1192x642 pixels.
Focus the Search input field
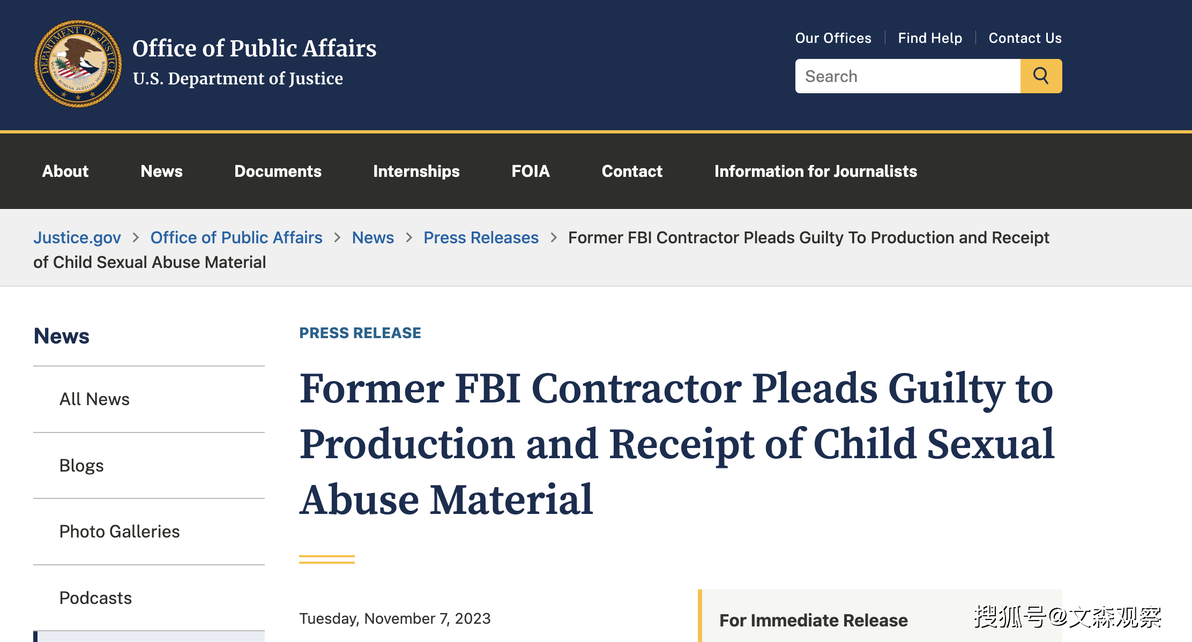tap(907, 76)
